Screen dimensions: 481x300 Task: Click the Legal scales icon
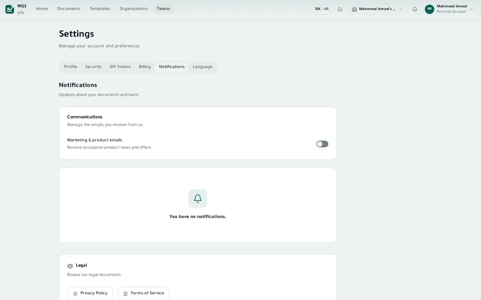[x=70, y=266]
